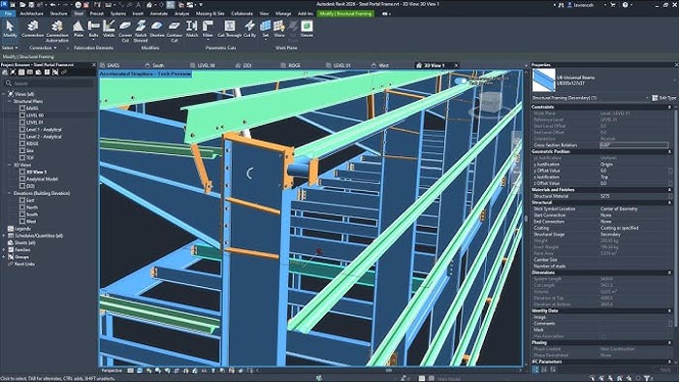This screenshot has width=679, height=382.
Task: Open Level 2 - Analytical plan
Action: coord(44,137)
